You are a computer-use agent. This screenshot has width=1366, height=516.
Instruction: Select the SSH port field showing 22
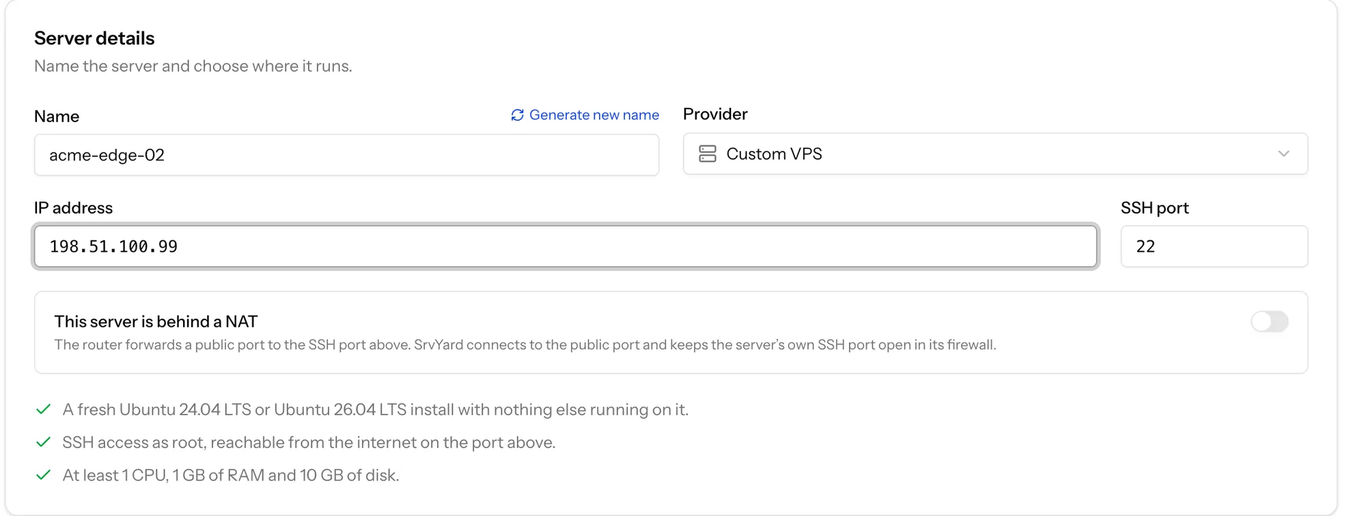1214,246
